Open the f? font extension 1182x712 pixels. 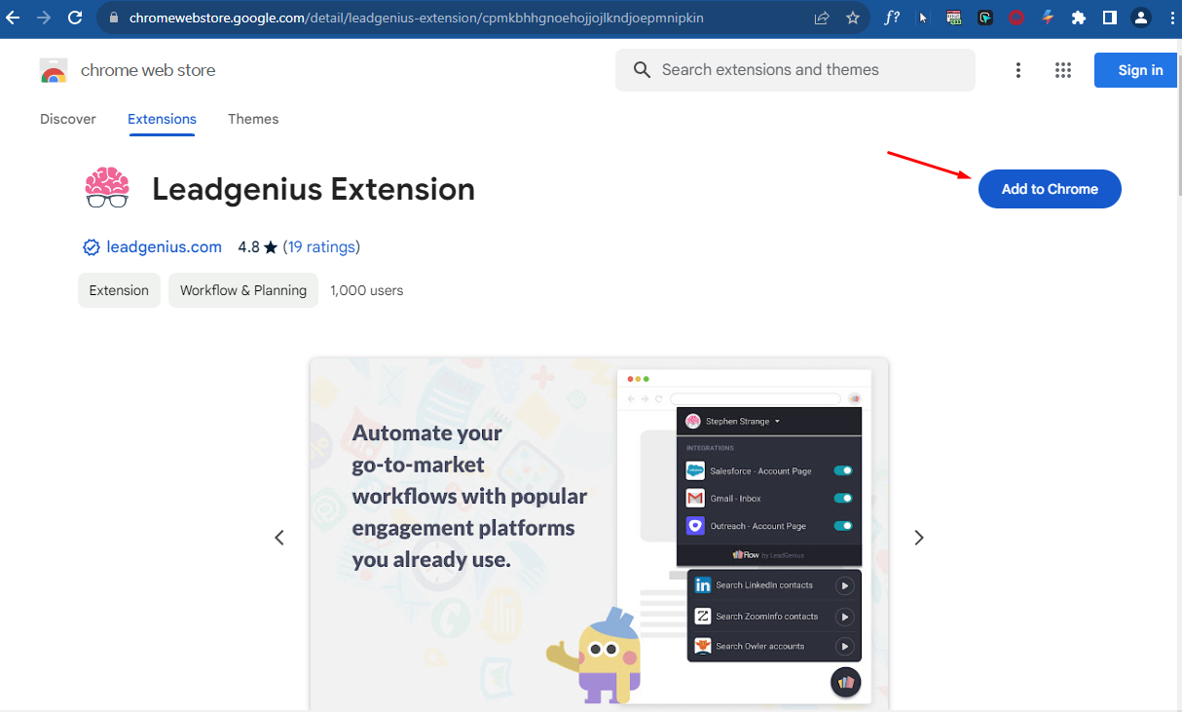point(892,18)
